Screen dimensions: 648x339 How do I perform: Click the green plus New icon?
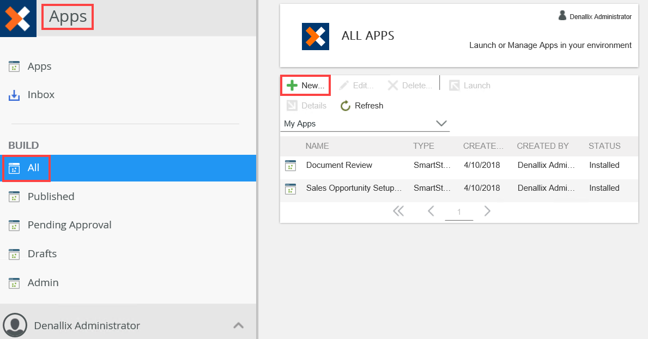pyautogui.click(x=292, y=86)
